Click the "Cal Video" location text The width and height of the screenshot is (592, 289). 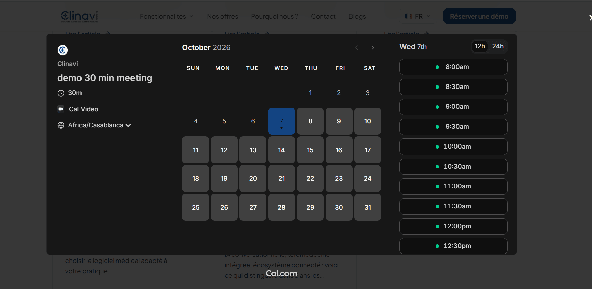pyautogui.click(x=84, y=109)
